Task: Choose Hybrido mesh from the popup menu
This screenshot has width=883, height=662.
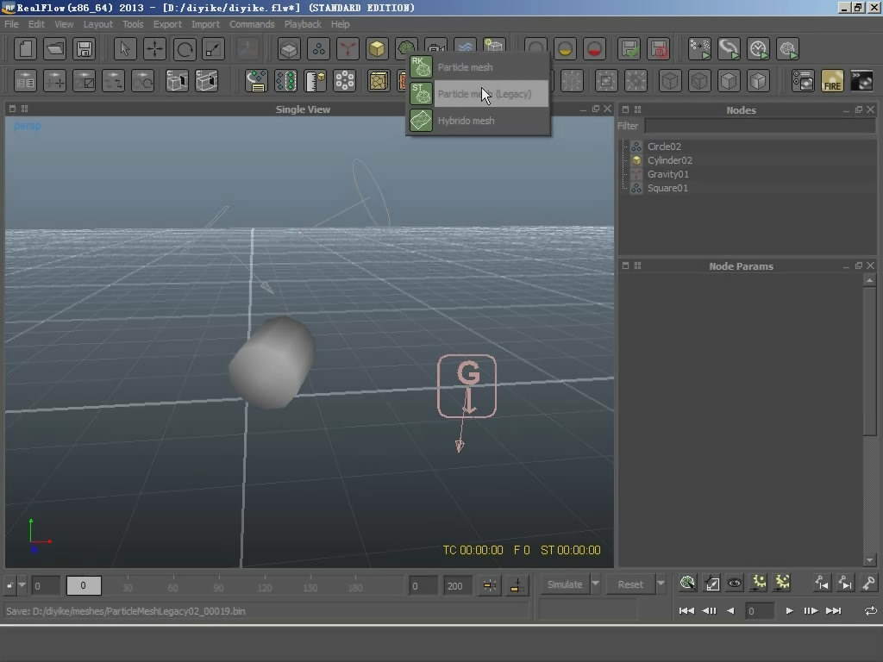Action: (x=478, y=121)
